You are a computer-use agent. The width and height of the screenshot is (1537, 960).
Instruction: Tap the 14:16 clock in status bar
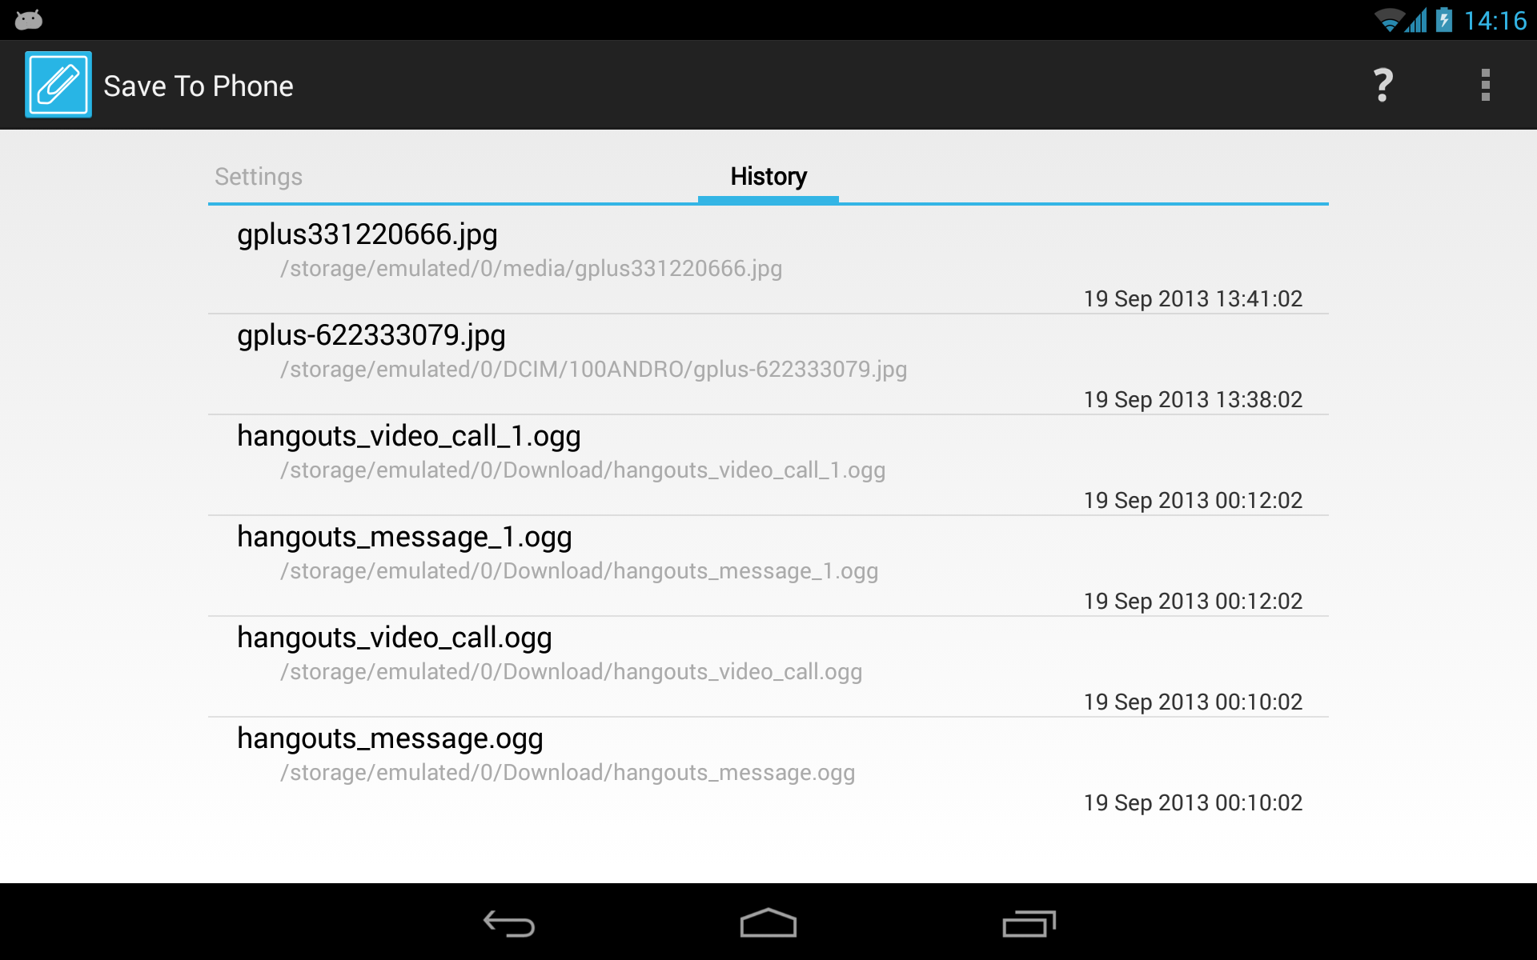[x=1495, y=20]
